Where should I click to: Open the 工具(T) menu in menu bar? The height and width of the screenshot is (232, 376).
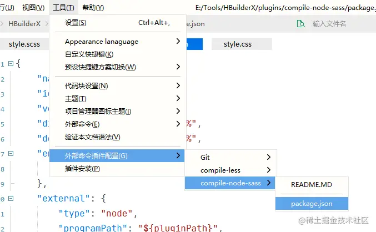(x=63, y=8)
